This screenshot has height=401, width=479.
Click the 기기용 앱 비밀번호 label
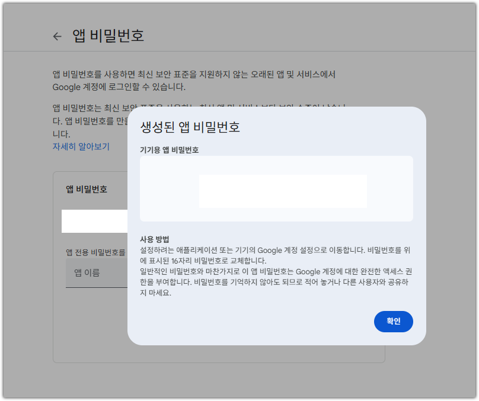tap(169, 150)
